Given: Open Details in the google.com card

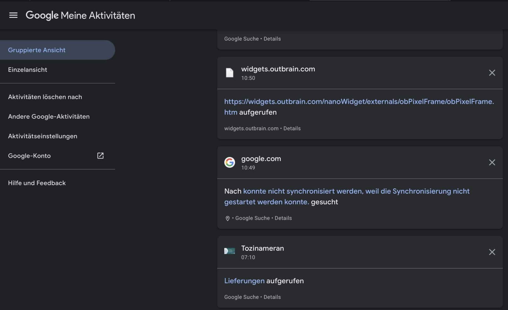Looking at the screenshot, I should point(283,218).
